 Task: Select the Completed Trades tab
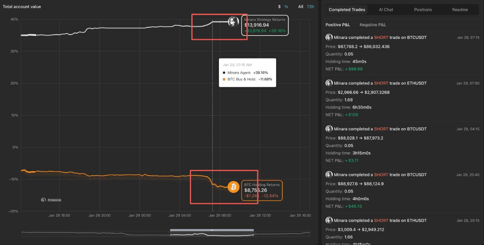pyautogui.click(x=347, y=10)
